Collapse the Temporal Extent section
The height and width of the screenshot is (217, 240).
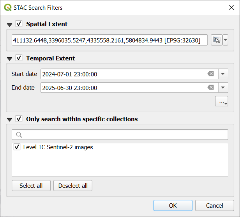click(x=9, y=59)
